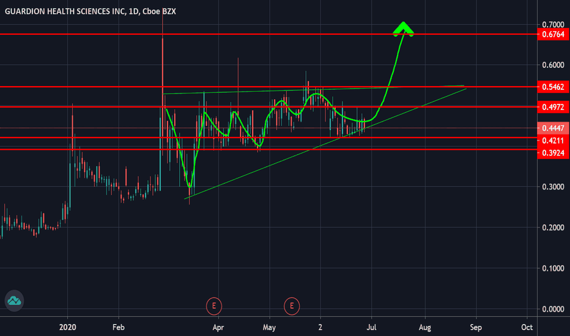Image resolution: width=570 pixels, height=336 pixels.
Task: Select the 0.4972 red price label
Action: 553,107
